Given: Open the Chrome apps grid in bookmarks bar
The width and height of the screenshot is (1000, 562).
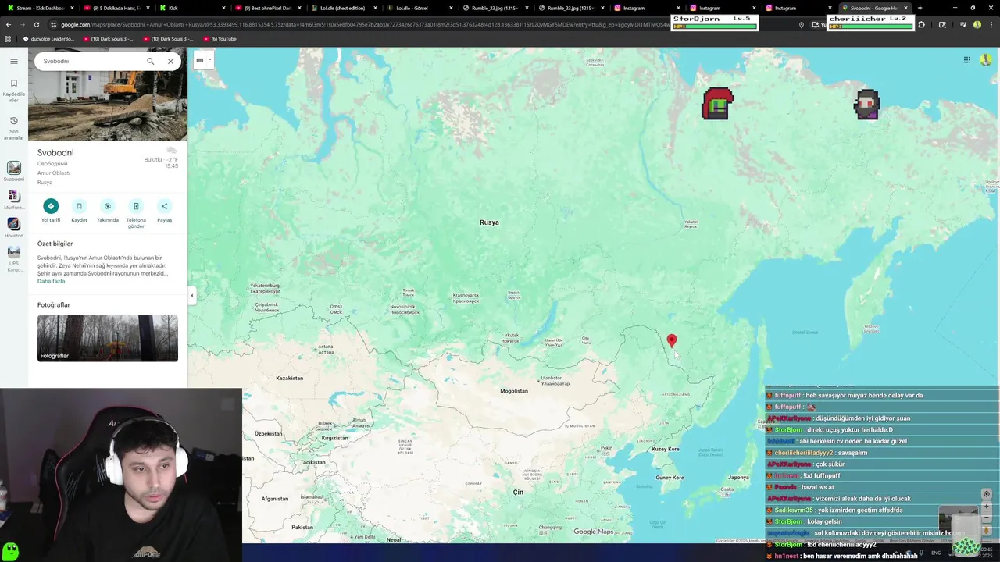Looking at the screenshot, I should tap(9, 38).
